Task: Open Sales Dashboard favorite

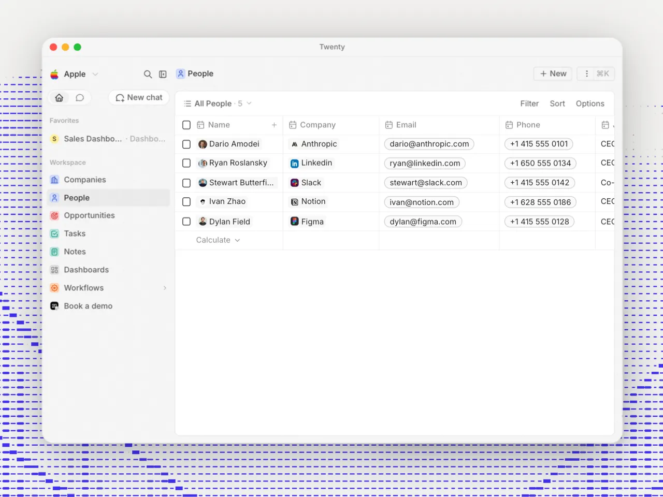Action: click(x=109, y=139)
